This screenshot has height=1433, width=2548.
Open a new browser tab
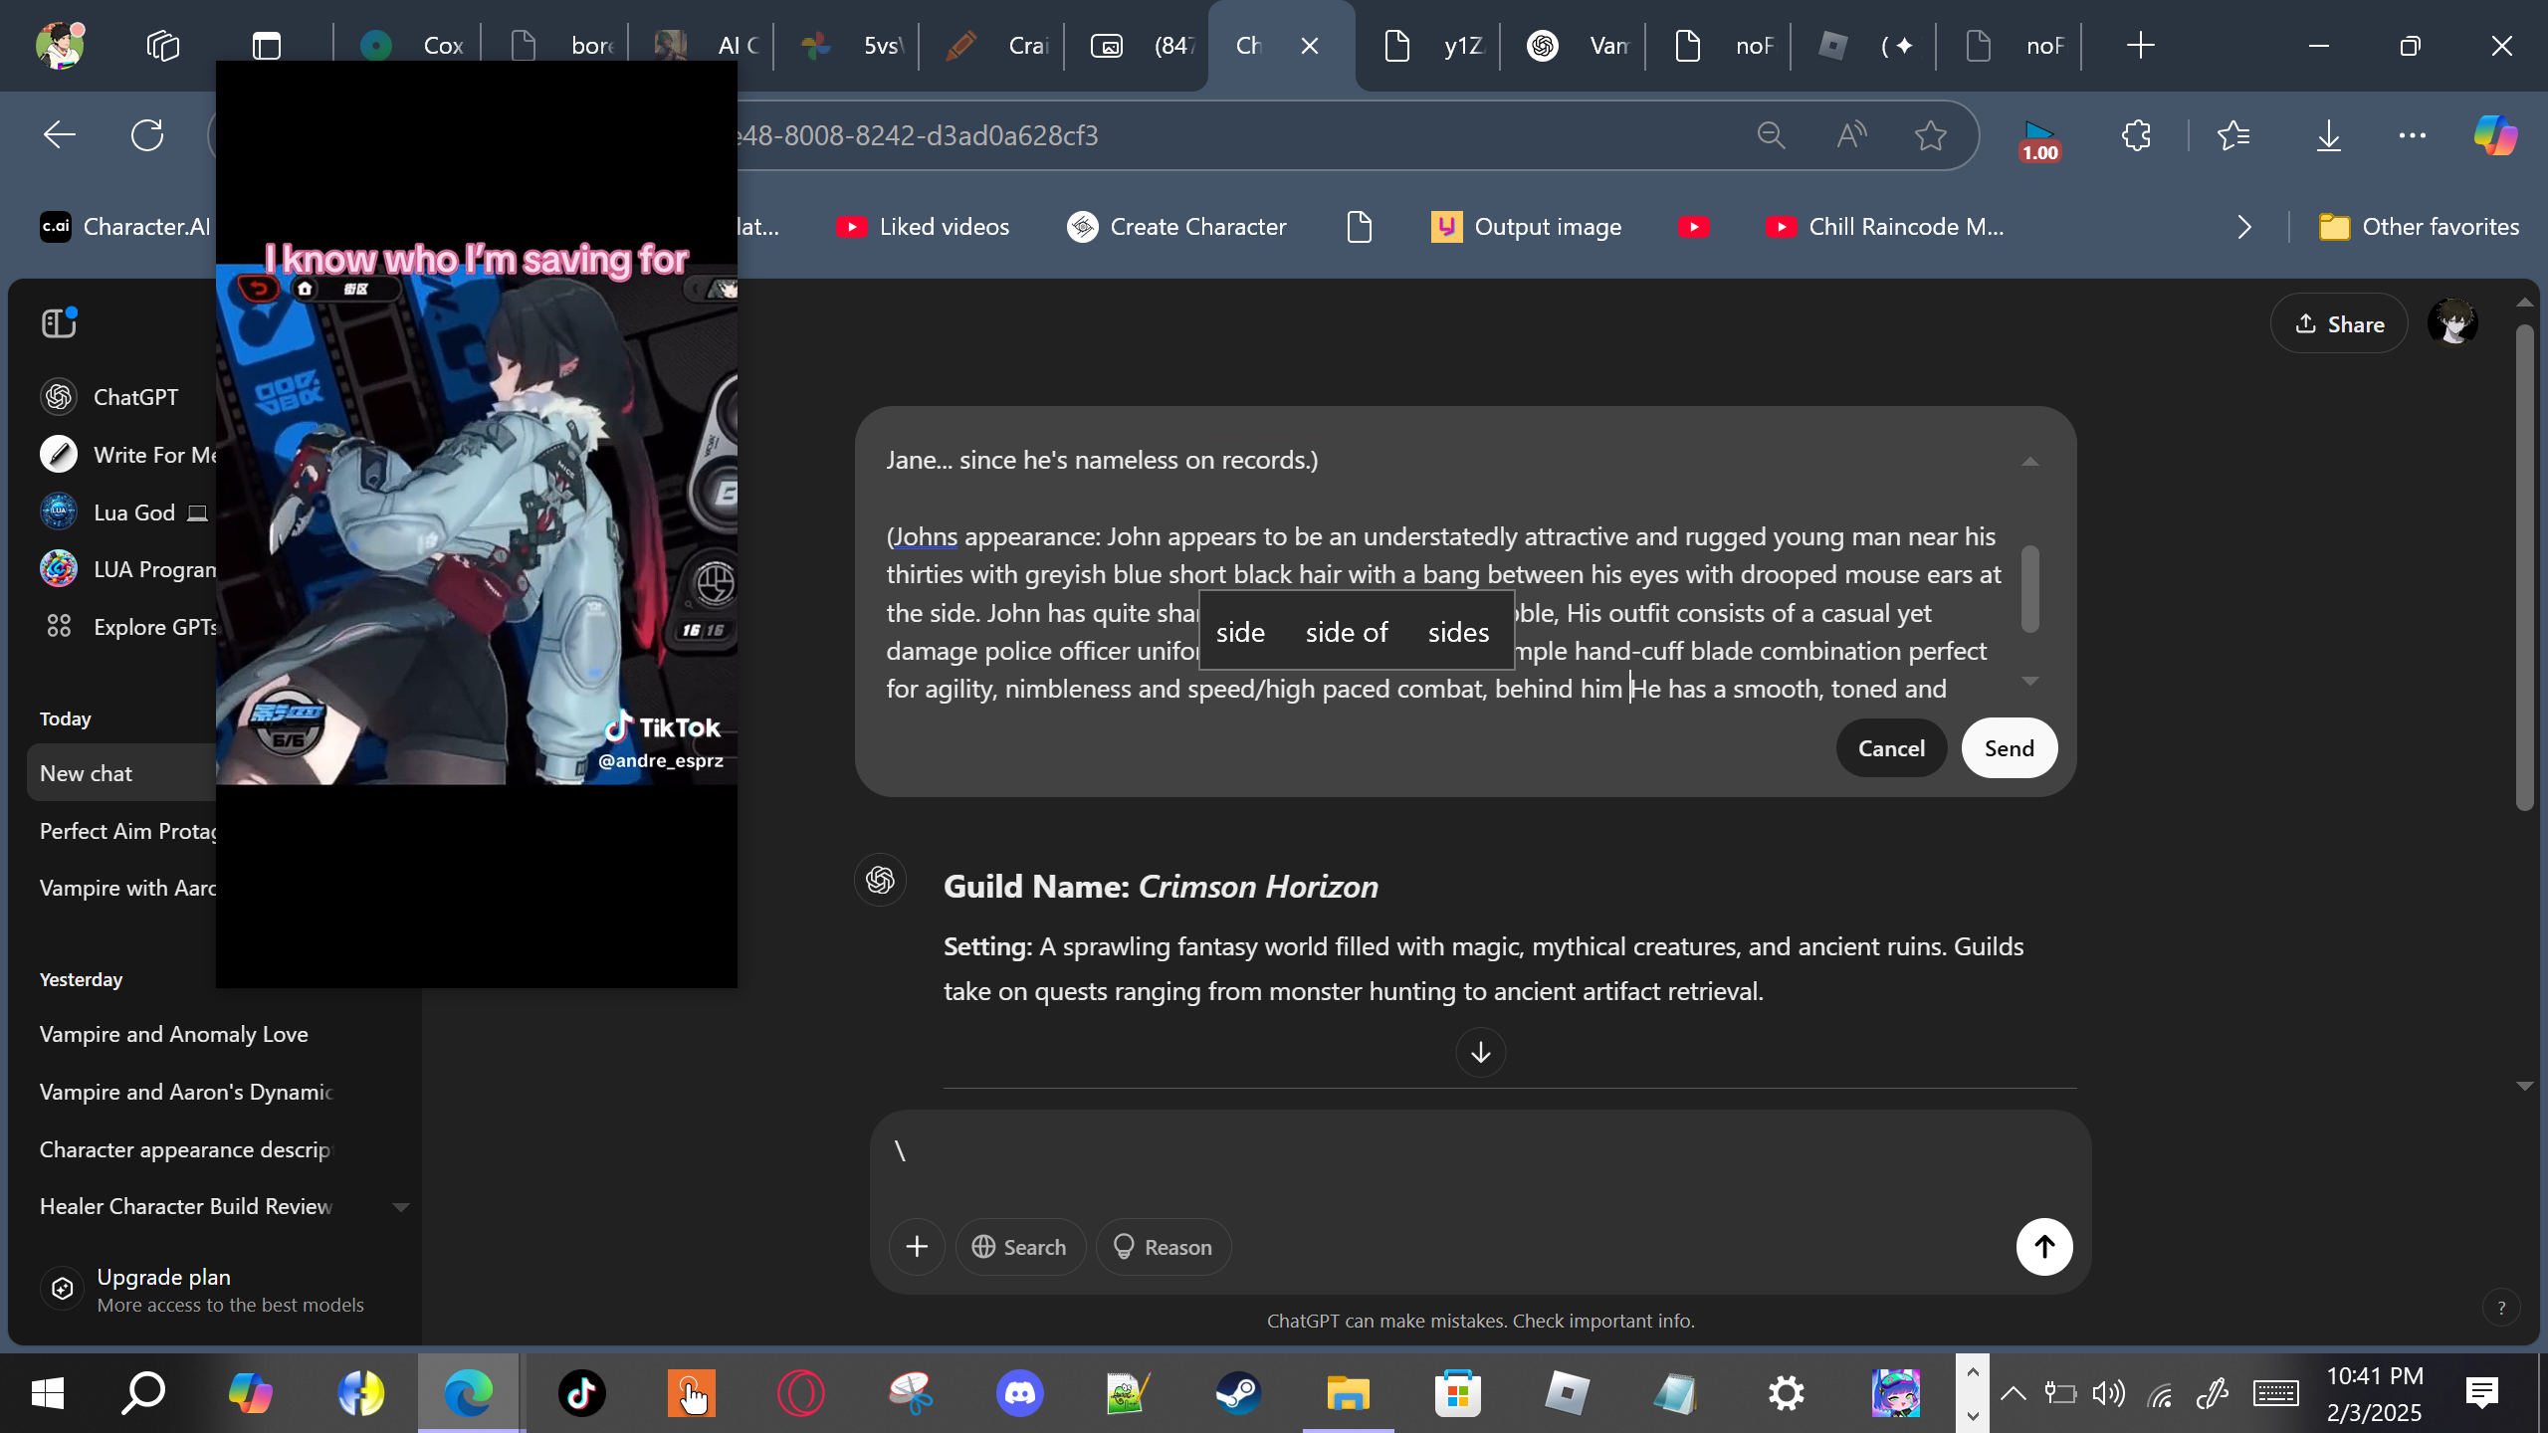(x=2140, y=46)
